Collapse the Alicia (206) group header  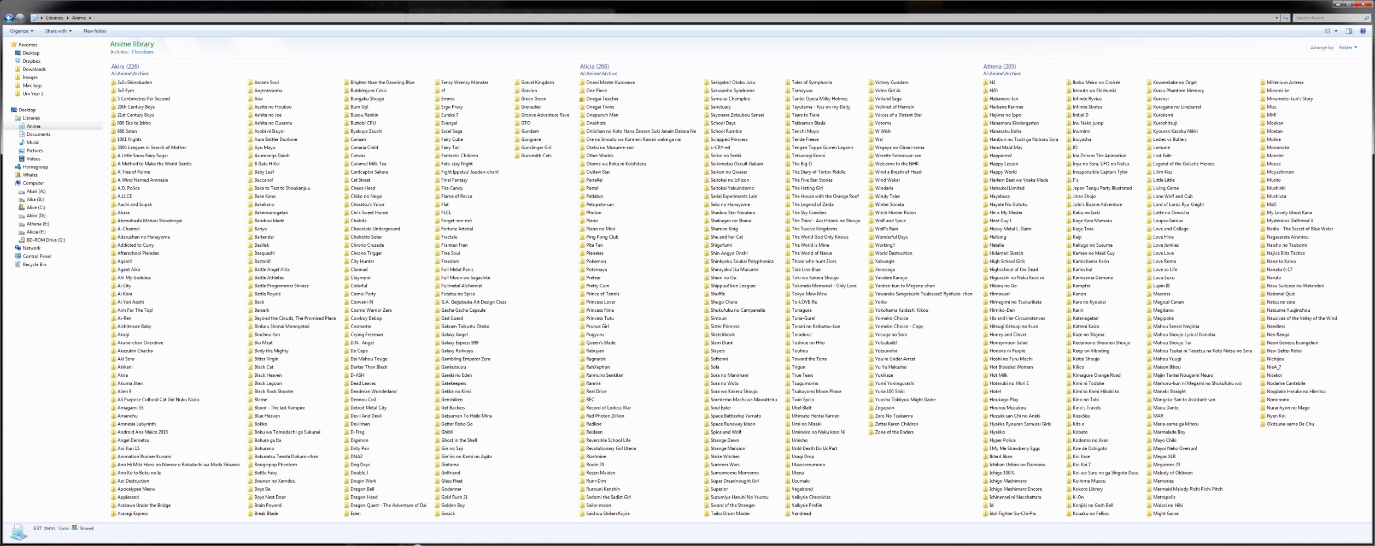tap(594, 67)
